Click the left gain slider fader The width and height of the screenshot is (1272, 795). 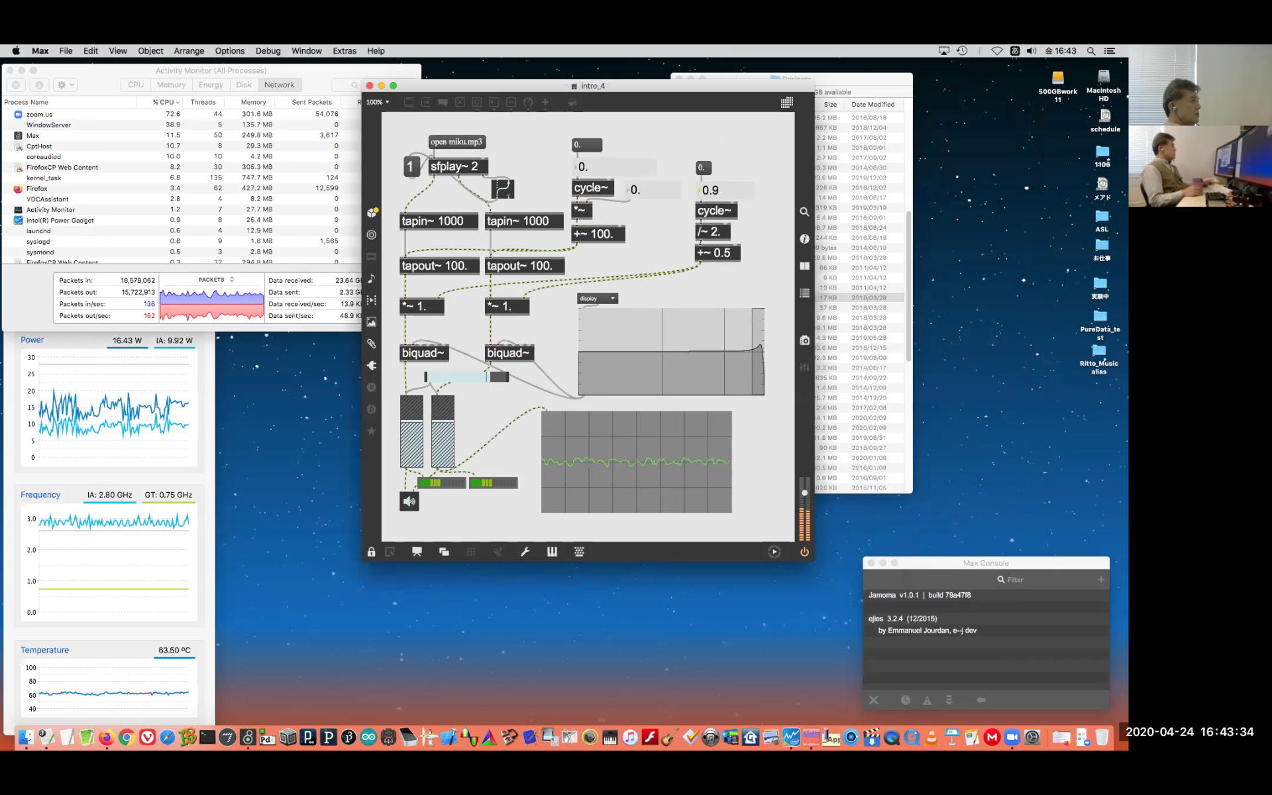point(411,431)
